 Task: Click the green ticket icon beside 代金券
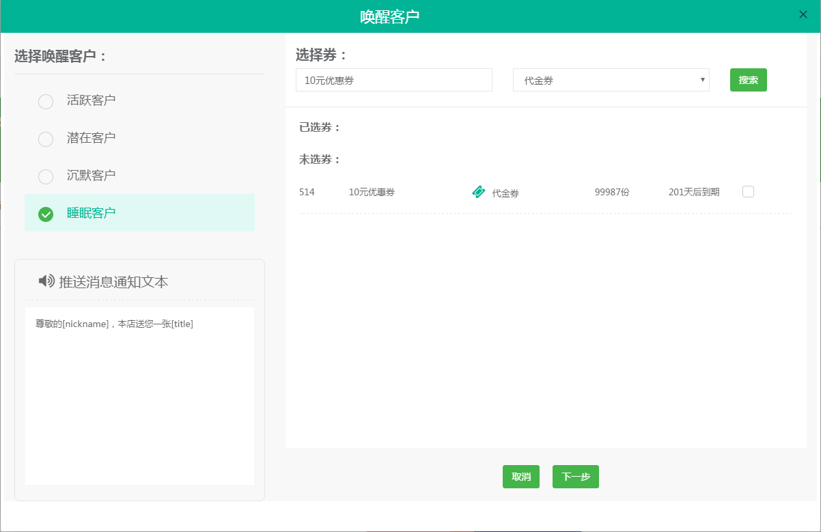pos(479,192)
